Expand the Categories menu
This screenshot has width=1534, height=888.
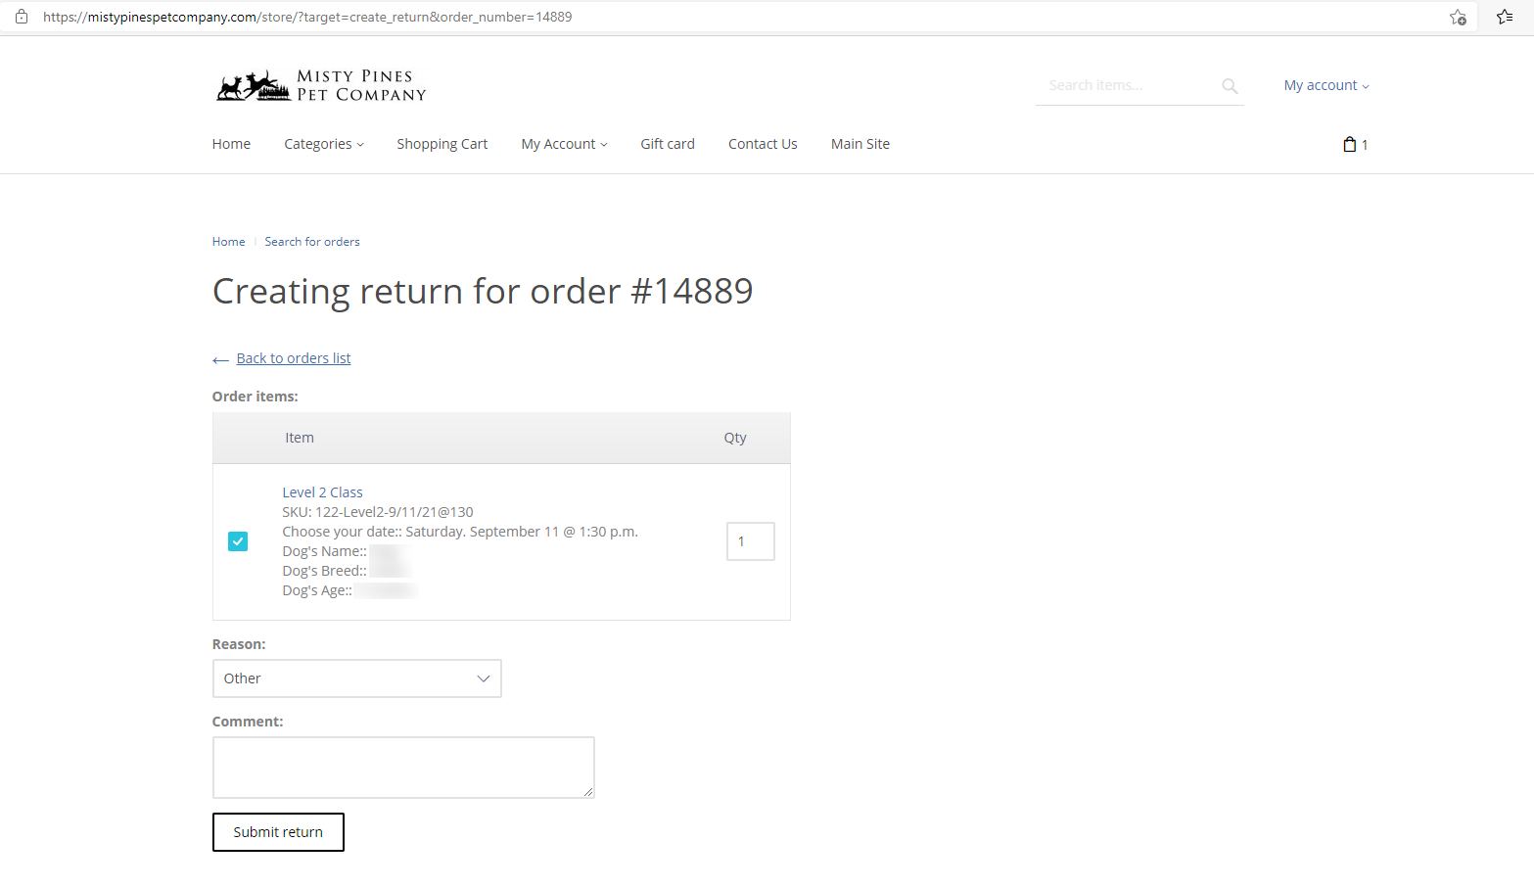(323, 144)
